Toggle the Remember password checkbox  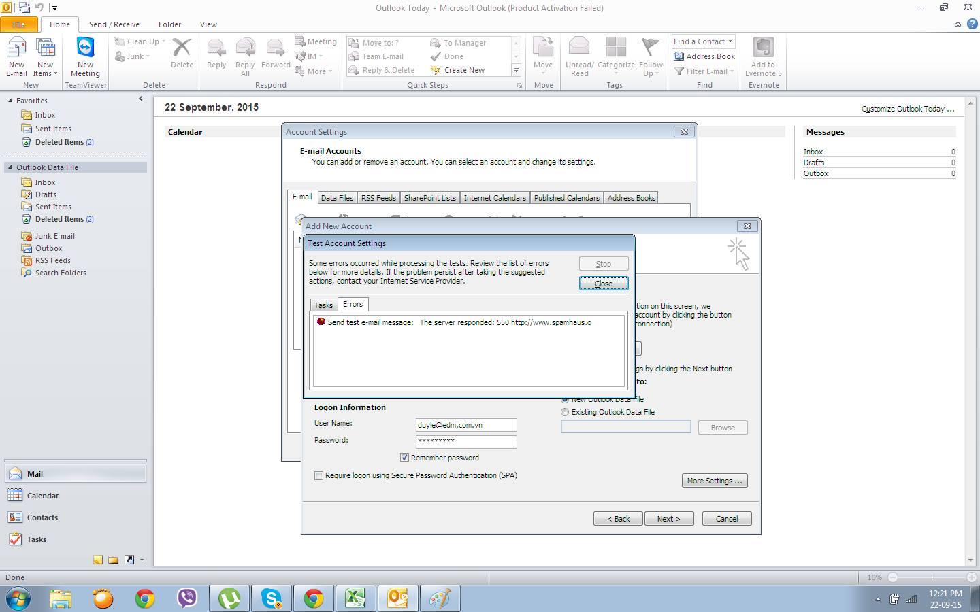click(x=404, y=458)
